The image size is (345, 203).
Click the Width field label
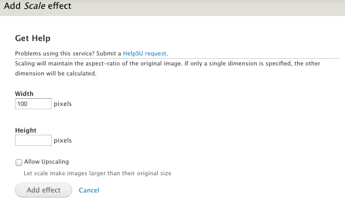pyautogui.click(x=24, y=94)
